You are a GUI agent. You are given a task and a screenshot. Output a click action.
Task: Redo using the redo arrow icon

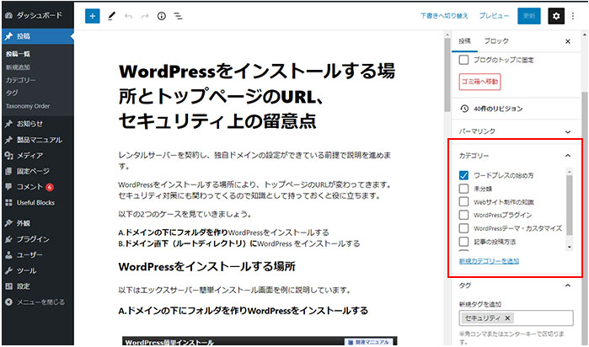[145, 16]
